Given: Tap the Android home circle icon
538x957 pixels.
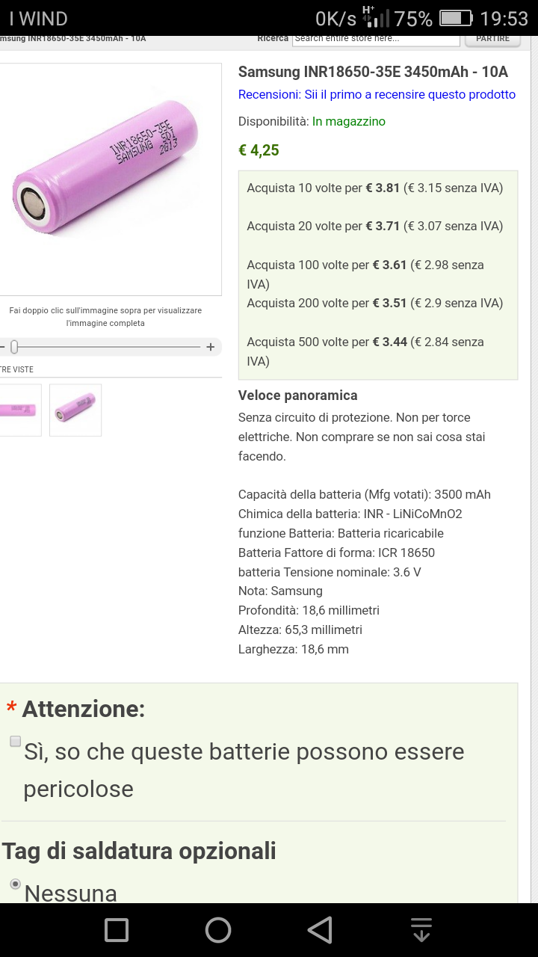Looking at the screenshot, I should (x=218, y=930).
